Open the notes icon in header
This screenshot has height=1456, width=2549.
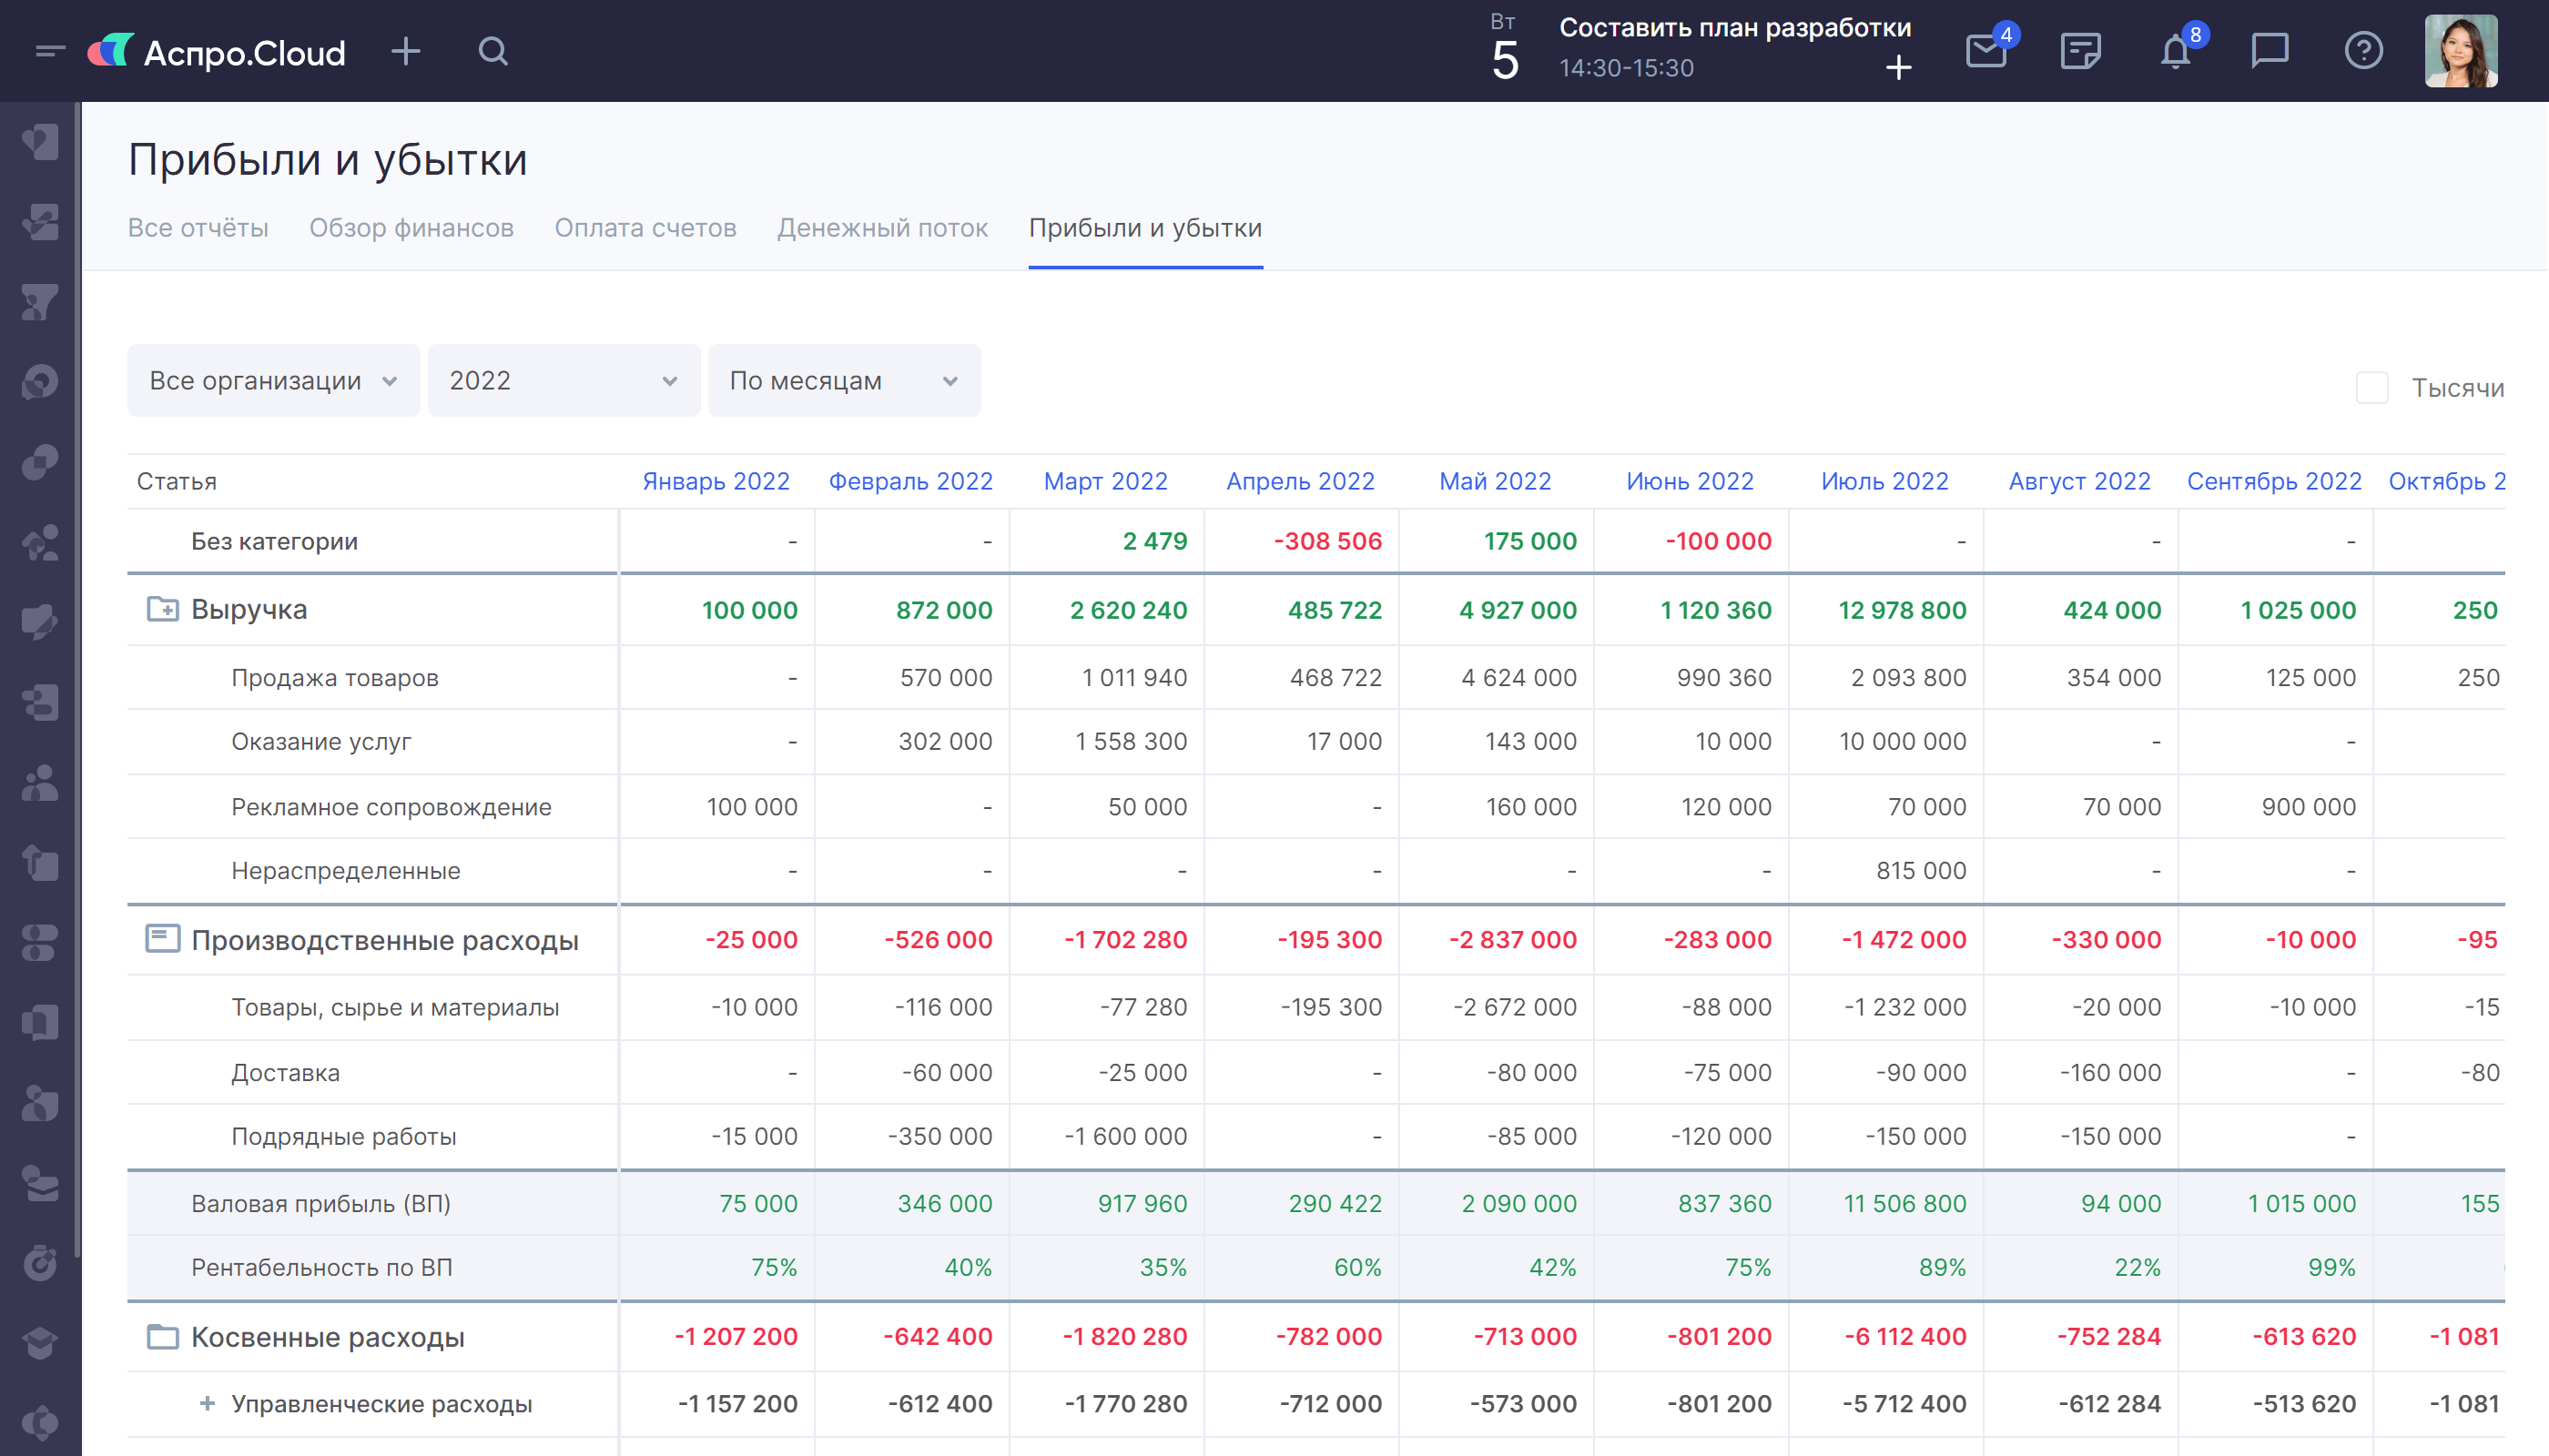(x=2081, y=51)
